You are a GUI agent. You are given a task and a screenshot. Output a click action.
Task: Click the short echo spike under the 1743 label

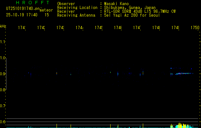pyautogui.click(x=57, y=73)
